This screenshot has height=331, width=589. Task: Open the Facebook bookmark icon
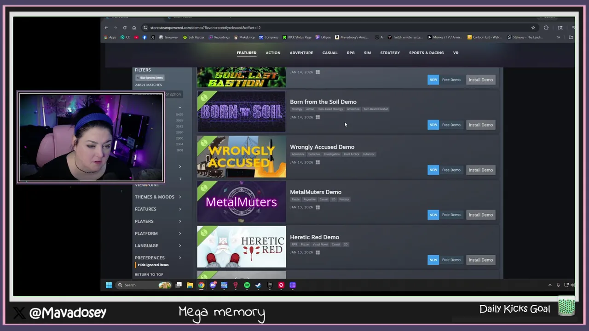144,37
